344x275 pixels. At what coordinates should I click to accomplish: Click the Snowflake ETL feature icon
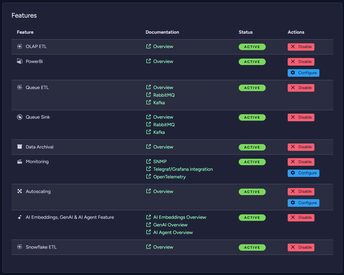coord(20,247)
